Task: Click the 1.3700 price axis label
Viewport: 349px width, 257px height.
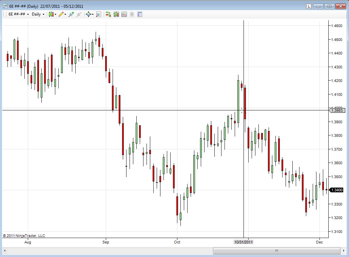Action: [336, 149]
